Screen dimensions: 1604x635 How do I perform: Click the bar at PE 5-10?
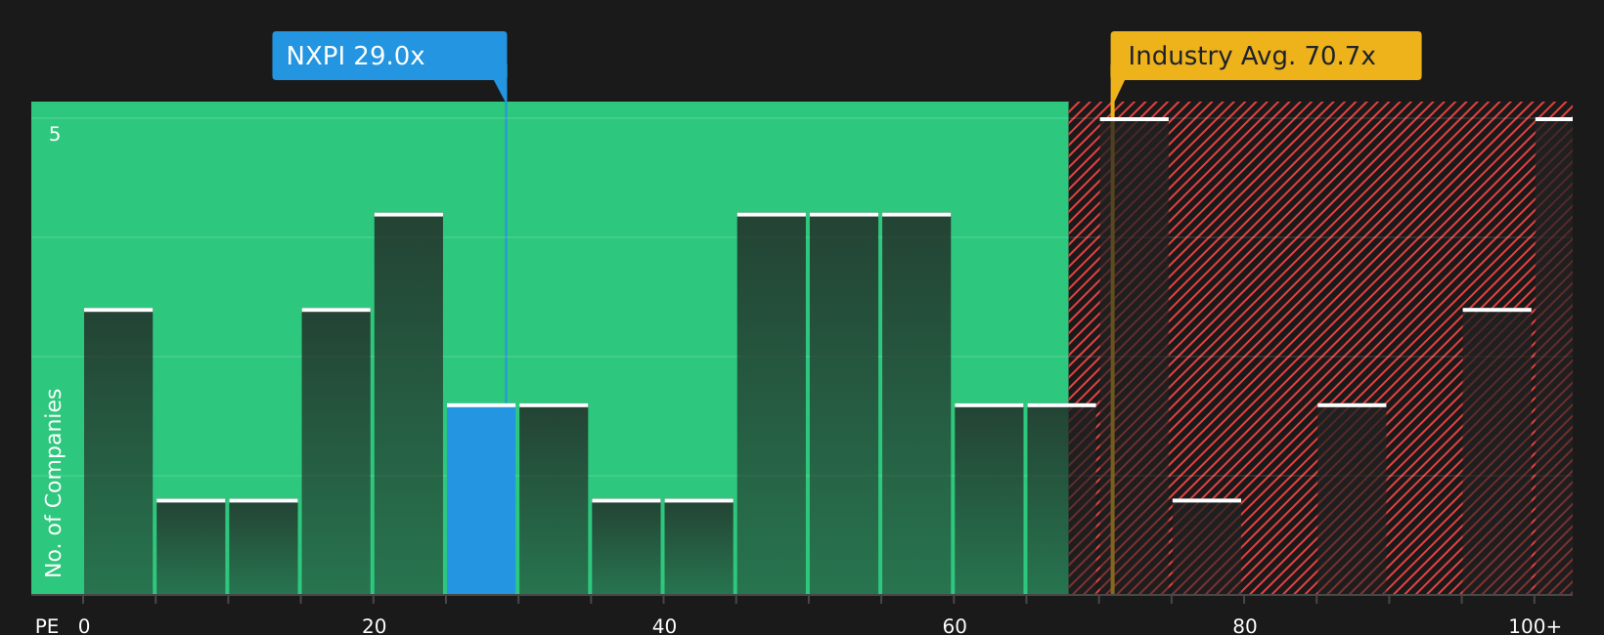tap(191, 547)
